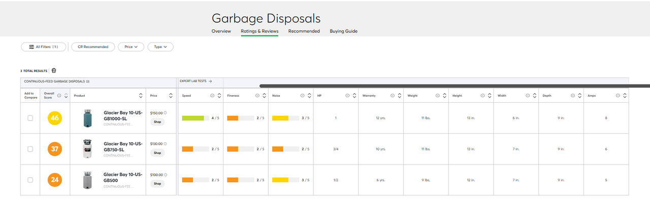The width and height of the screenshot is (650, 206).
Task: Open the Buying Guide tab
Action: point(344,31)
